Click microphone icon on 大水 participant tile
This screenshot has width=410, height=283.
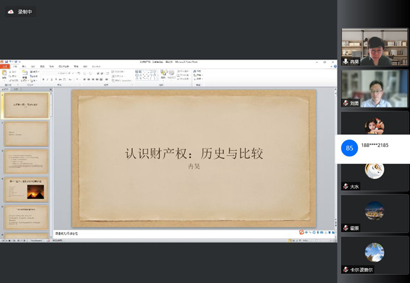[x=346, y=186]
